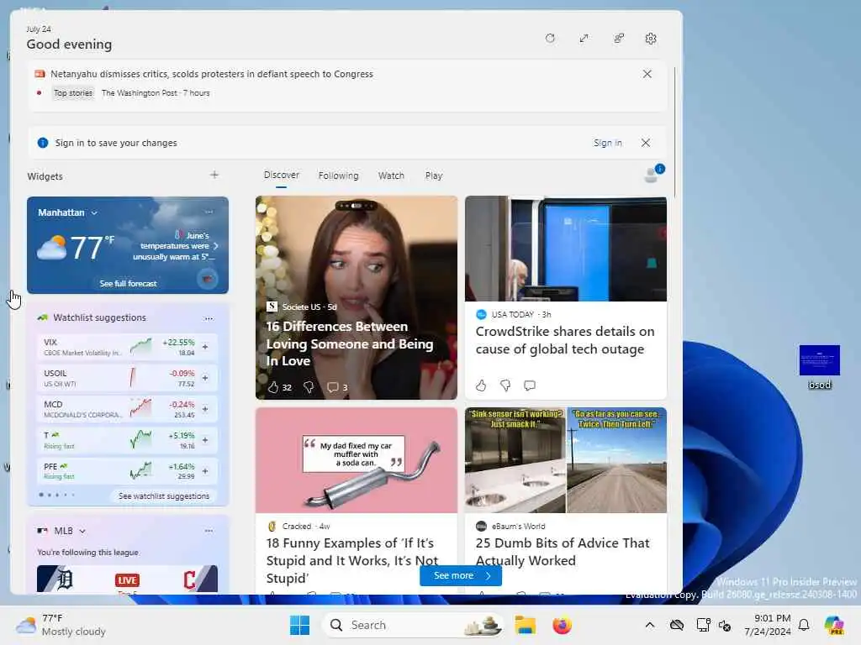Expand widgets board to full view
This screenshot has height=645, width=861.
pyautogui.click(x=584, y=39)
